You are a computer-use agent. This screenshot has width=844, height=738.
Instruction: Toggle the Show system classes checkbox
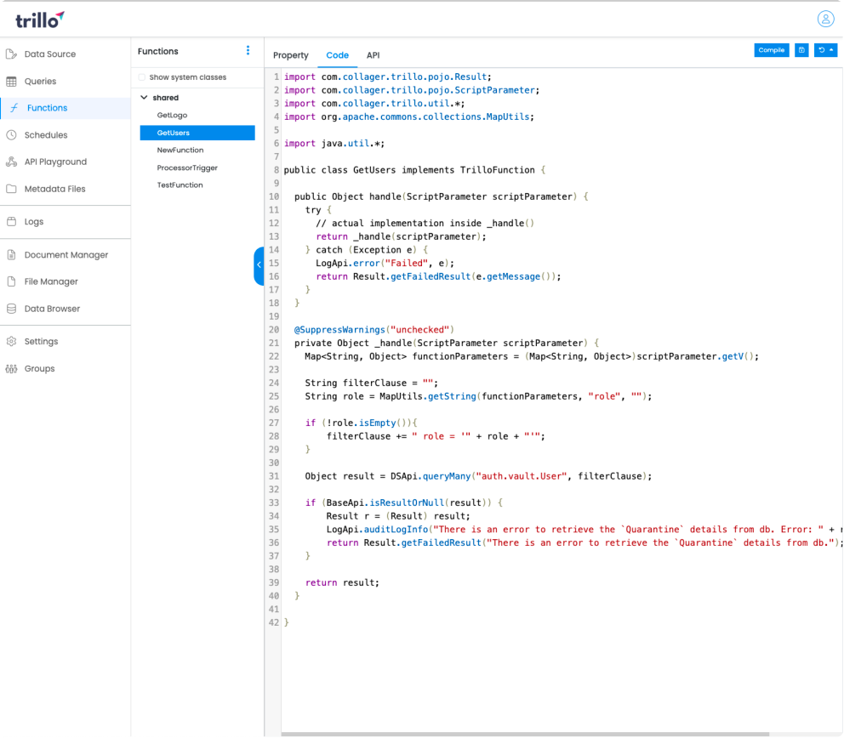point(141,77)
